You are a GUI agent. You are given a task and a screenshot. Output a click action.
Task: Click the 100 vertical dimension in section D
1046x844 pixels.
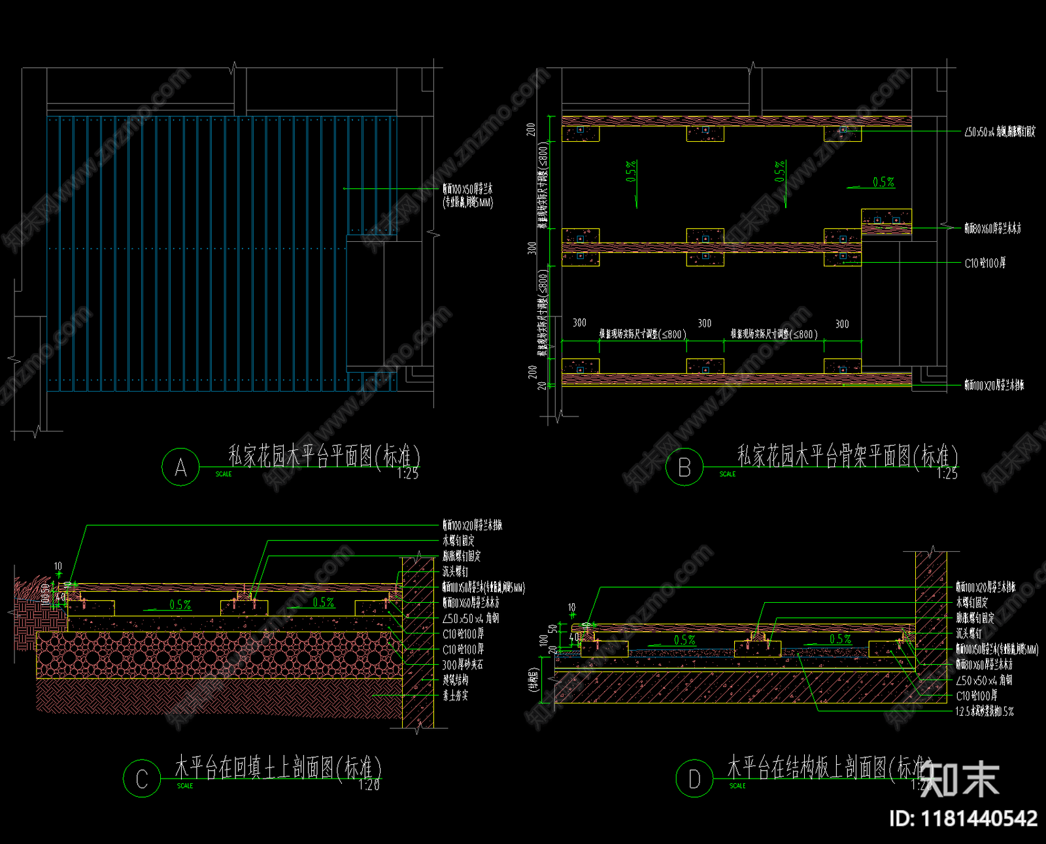[x=543, y=640]
